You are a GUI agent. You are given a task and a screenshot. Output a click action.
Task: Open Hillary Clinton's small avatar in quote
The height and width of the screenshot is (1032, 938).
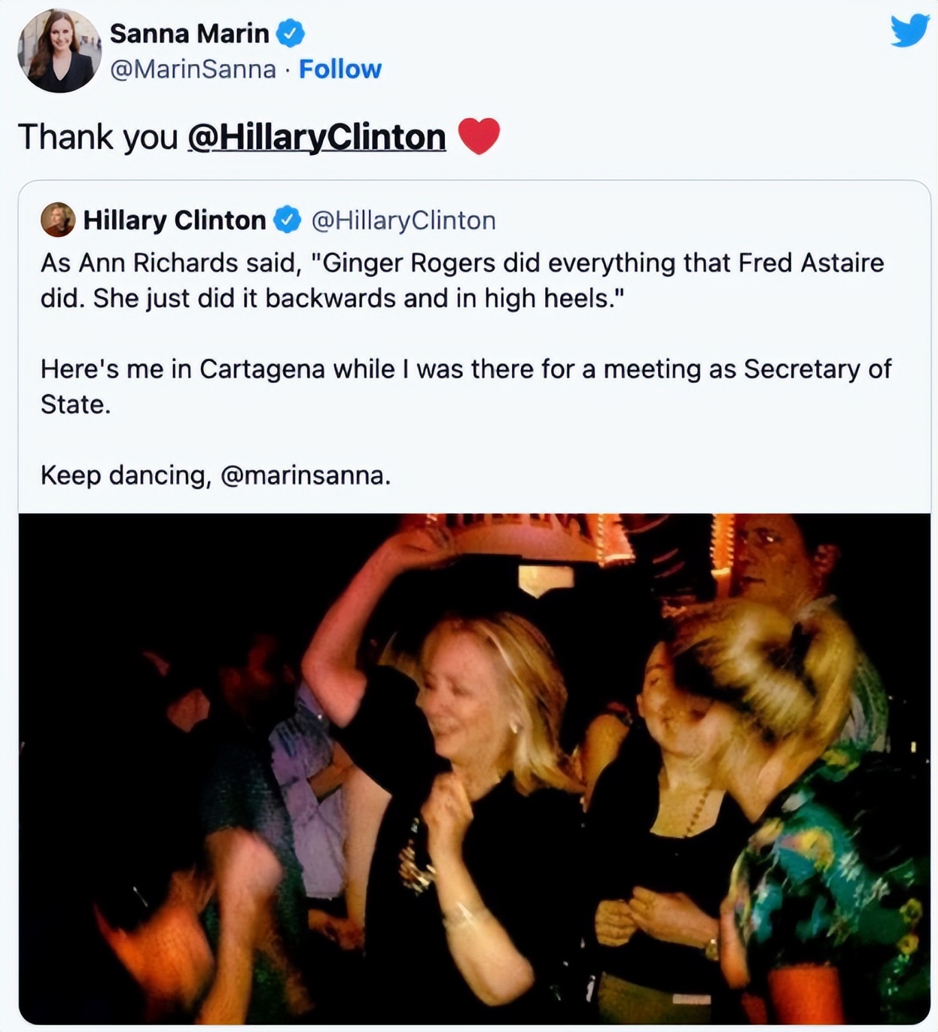coord(58,220)
